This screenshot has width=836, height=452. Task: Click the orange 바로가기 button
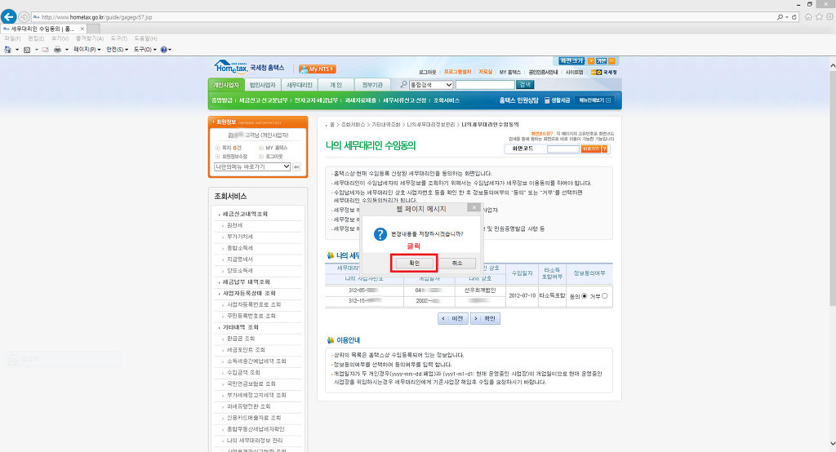[x=590, y=149]
